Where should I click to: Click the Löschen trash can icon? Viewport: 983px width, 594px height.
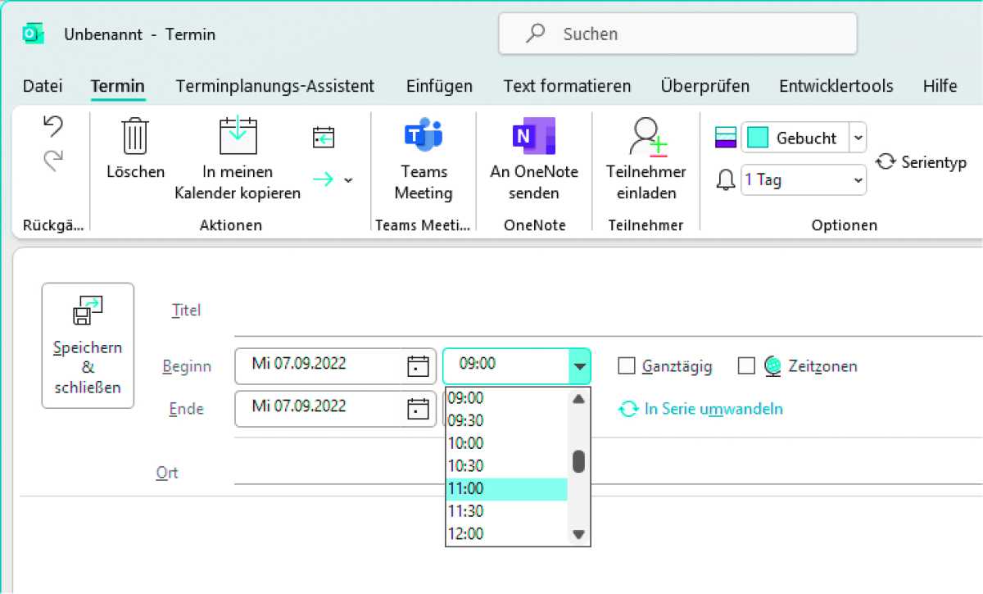[135, 137]
